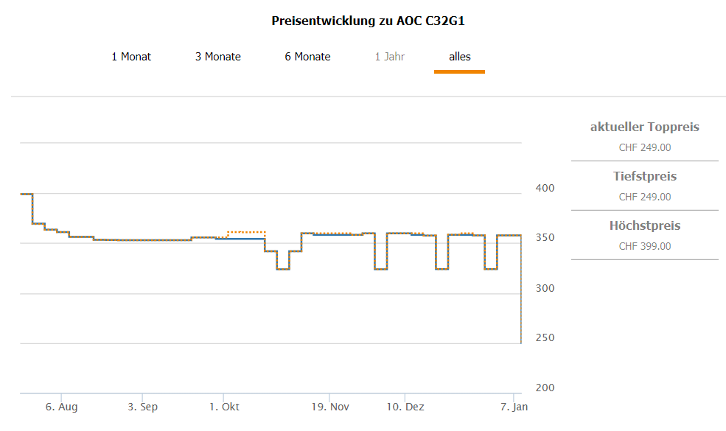
Task: Click the 19. Nov date axis label
Action: coord(329,407)
